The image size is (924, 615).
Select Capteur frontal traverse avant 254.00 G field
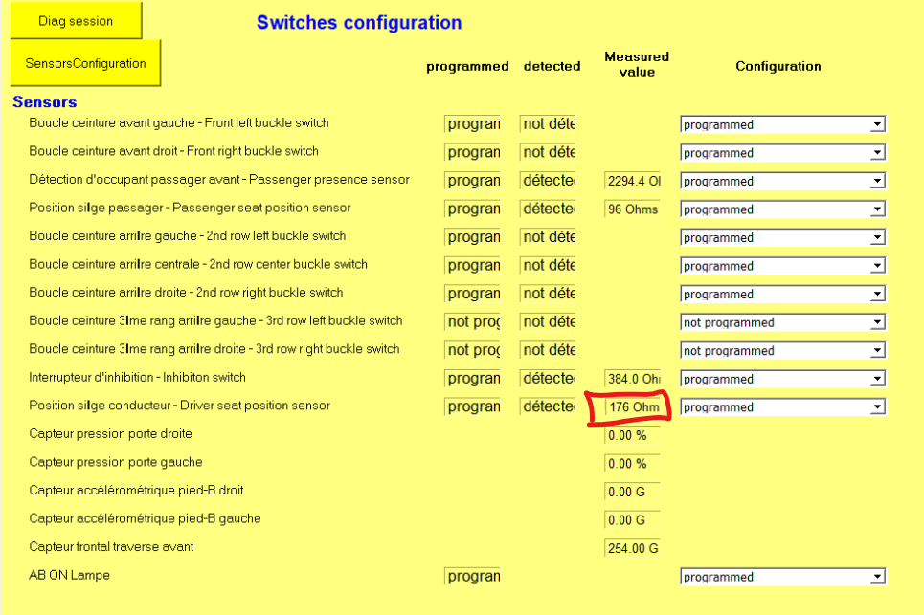633,548
